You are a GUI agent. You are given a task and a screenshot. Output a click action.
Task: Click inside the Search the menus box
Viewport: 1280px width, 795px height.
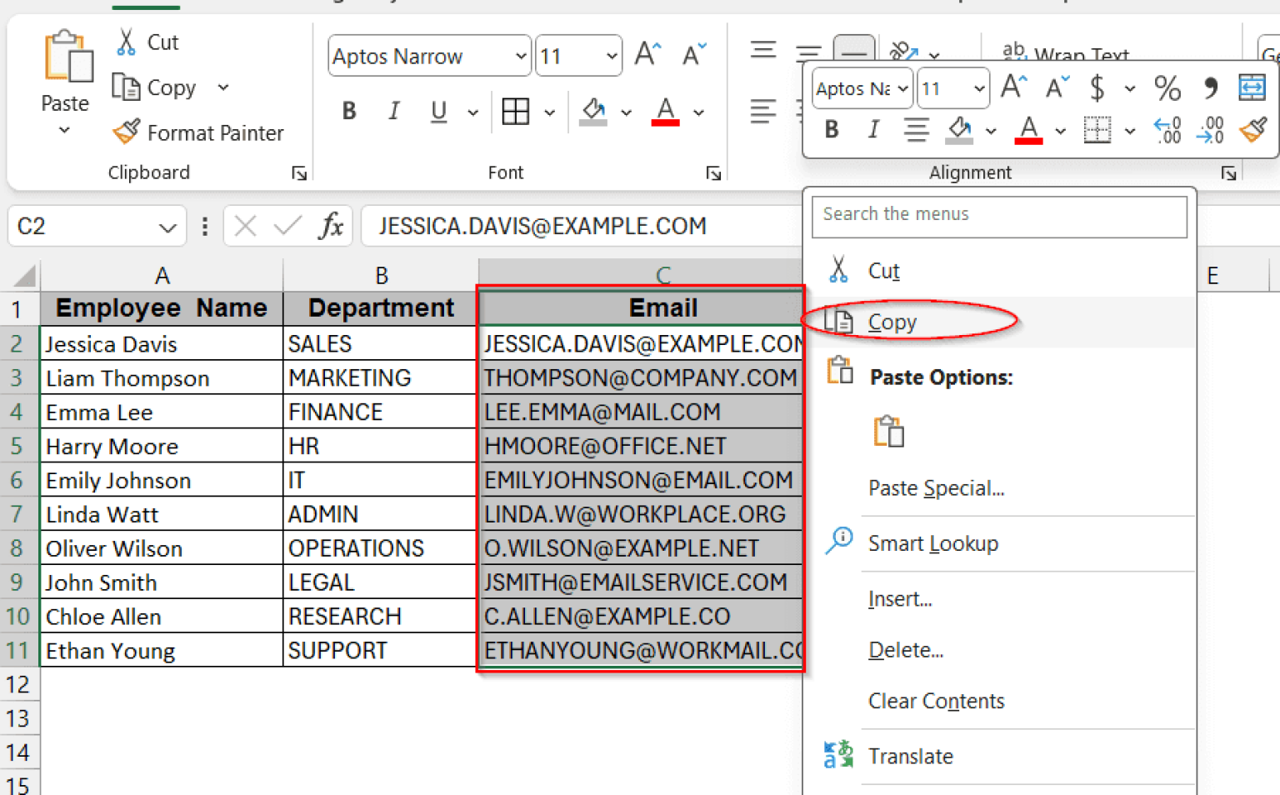[998, 216]
